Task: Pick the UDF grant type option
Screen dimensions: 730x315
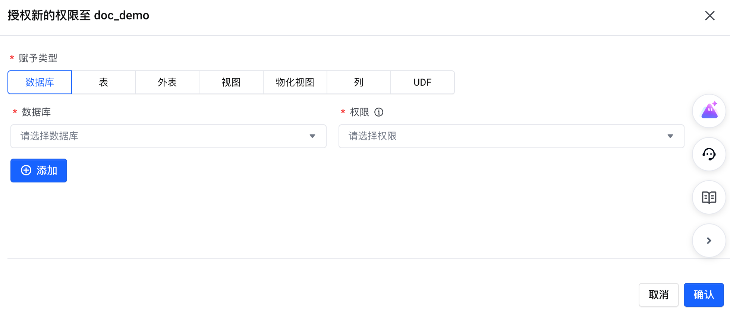Action: tap(422, 82)
